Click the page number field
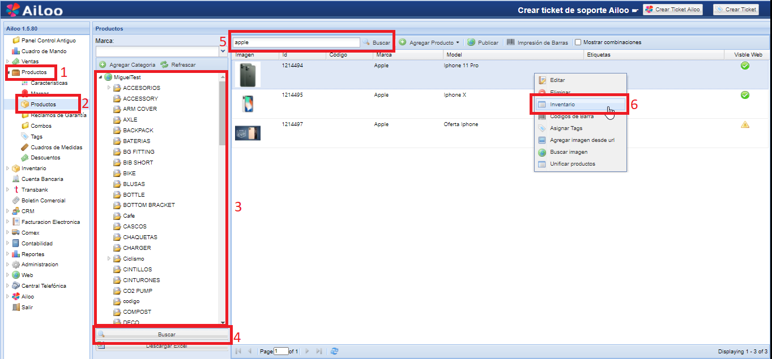Viewport: 772px width, 359px height. (281, 351)
